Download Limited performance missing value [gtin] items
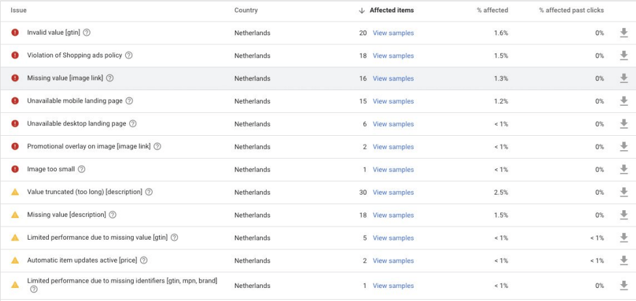This screenshot has height=301, width=636. coord(624,238)
